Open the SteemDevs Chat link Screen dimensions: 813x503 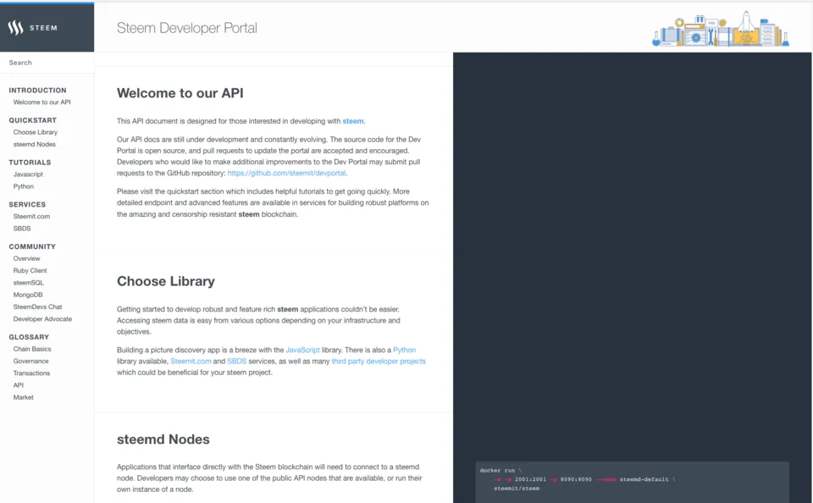pyautogui.click(x=37, y=307)
